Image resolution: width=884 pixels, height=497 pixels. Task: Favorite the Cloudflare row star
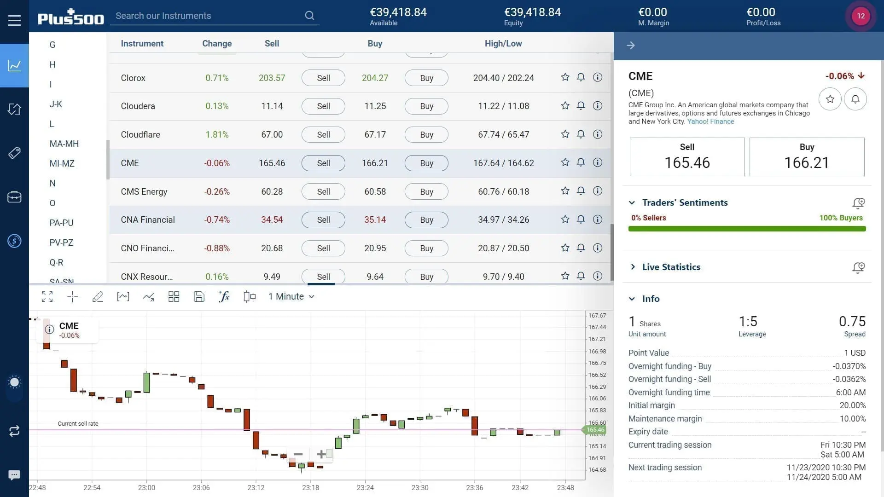565,134
